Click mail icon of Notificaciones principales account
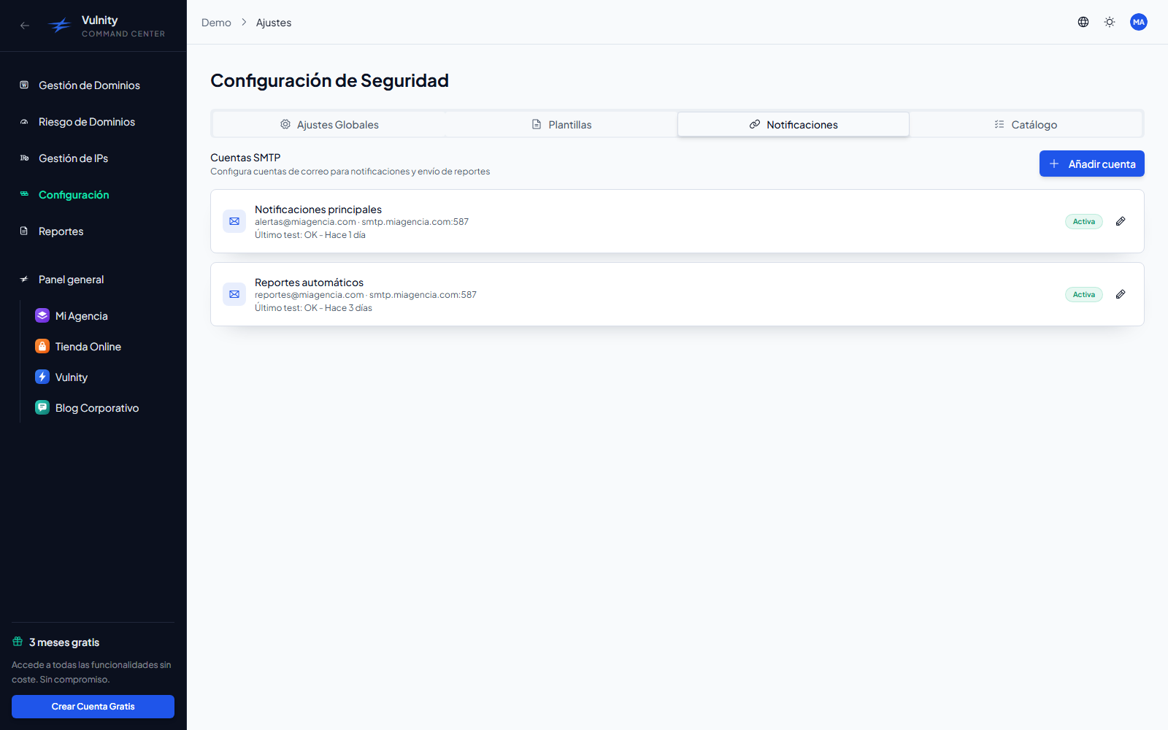The width and height of the screenshot is (1168, 730). pos(234,221)
